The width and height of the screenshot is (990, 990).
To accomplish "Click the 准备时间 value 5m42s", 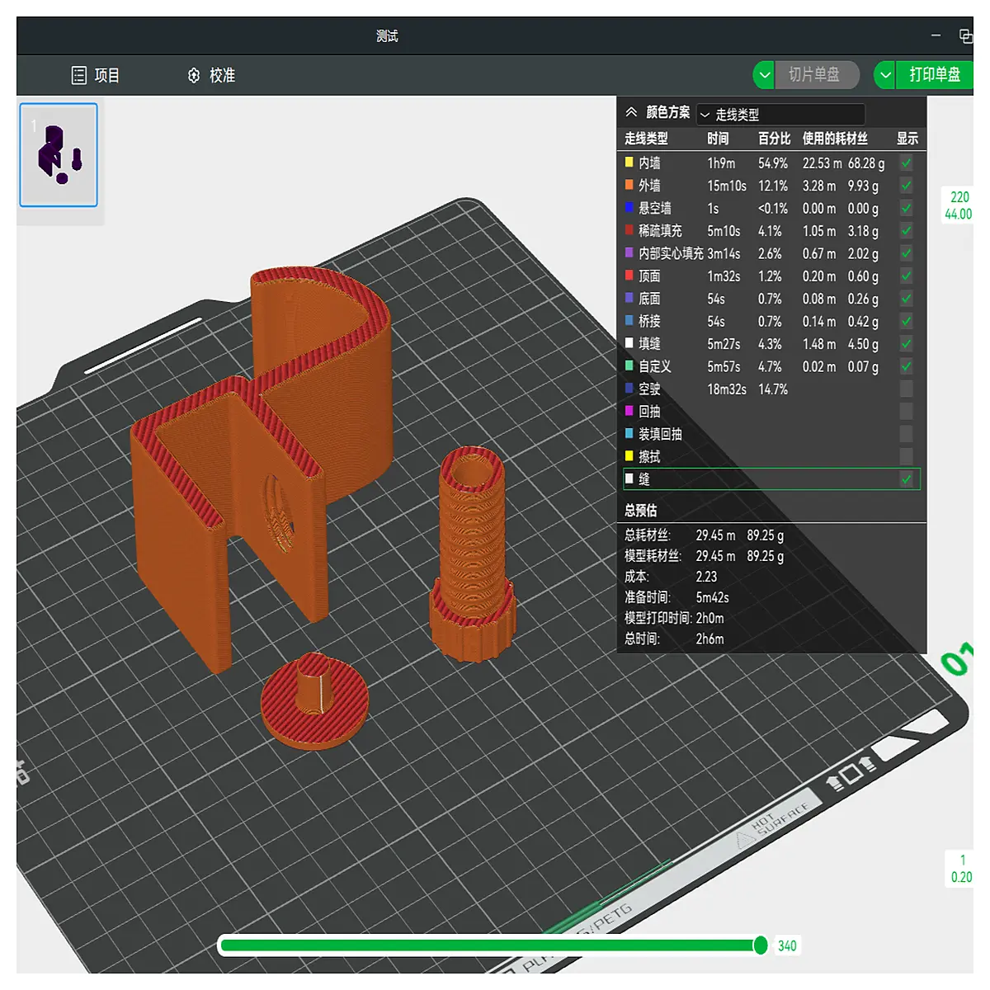I will [x=712, y=597].
